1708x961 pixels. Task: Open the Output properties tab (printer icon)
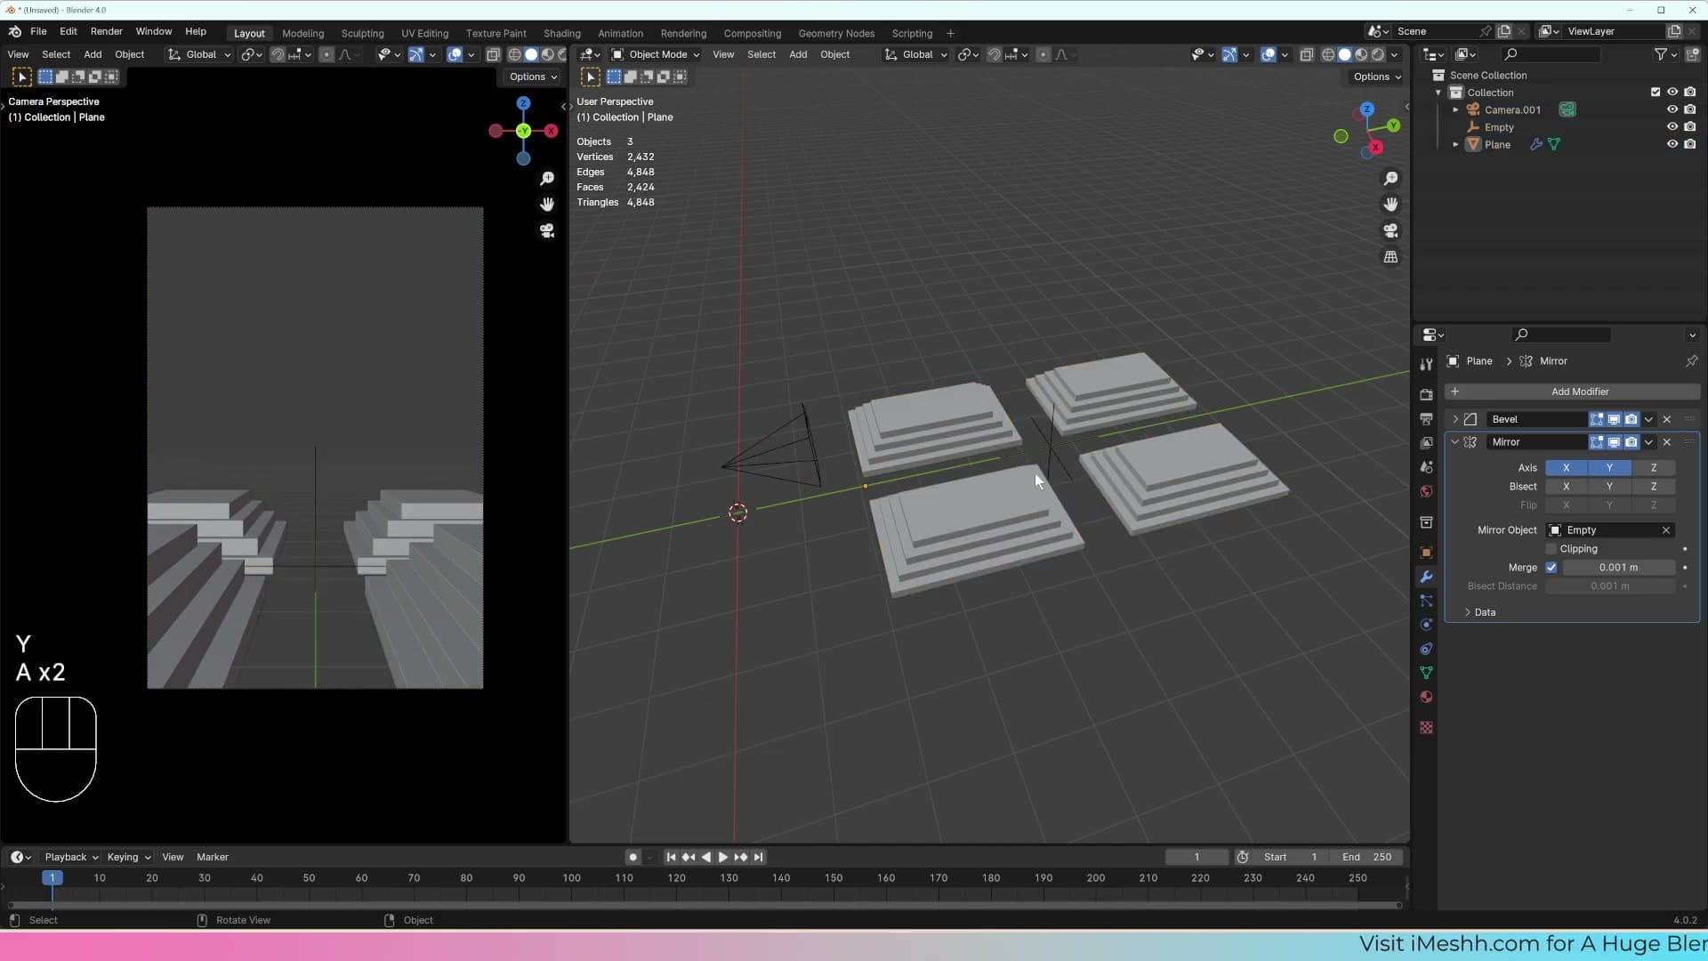[x=1426, y=418]
